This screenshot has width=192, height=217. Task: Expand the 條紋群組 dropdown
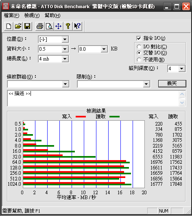(x=65, y=84)
